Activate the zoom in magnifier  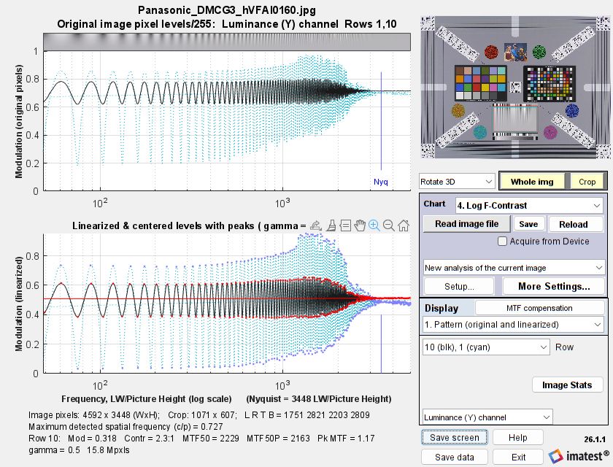(x=374, y=225)
